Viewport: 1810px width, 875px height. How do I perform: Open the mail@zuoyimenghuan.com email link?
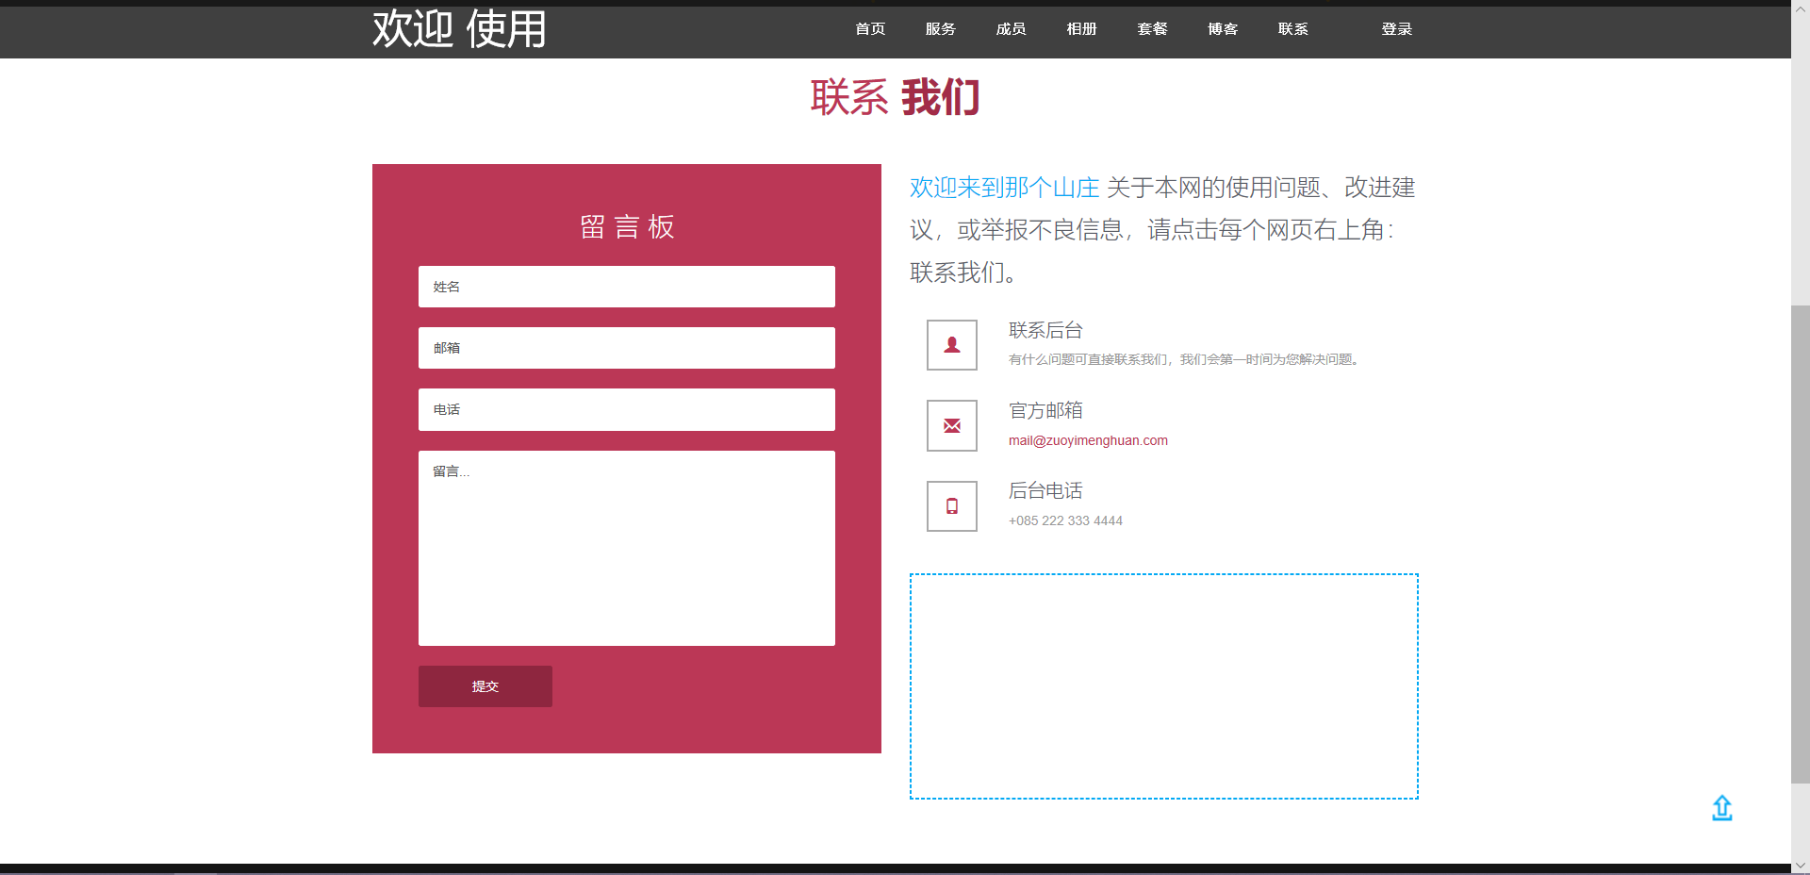pyautogui.click(x=1088, y=440)
